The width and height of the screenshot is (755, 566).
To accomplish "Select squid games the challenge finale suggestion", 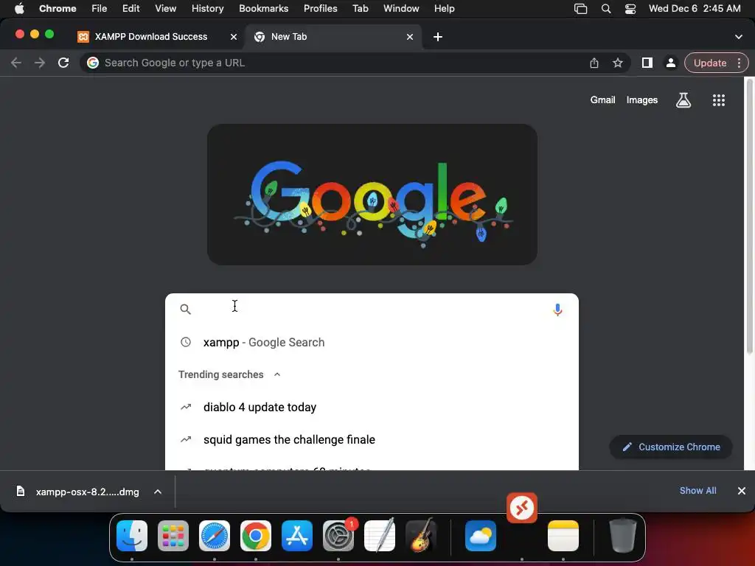I will click(x=372, y=439).
